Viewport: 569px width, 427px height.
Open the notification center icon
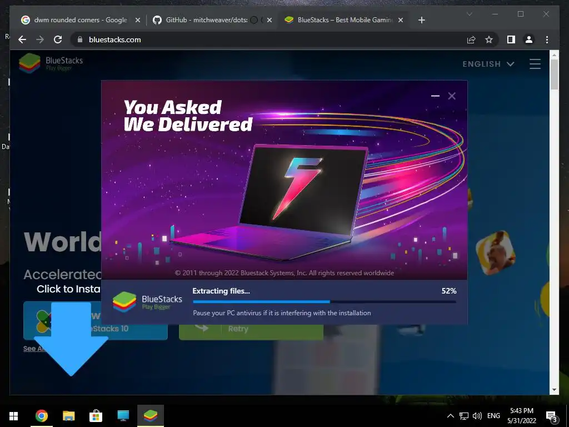tap(551, 416)
